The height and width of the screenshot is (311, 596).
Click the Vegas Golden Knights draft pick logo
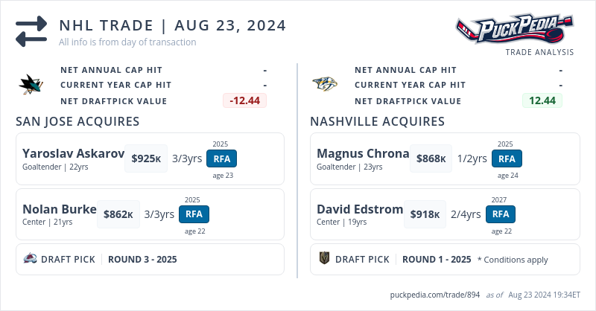[324, 259]
